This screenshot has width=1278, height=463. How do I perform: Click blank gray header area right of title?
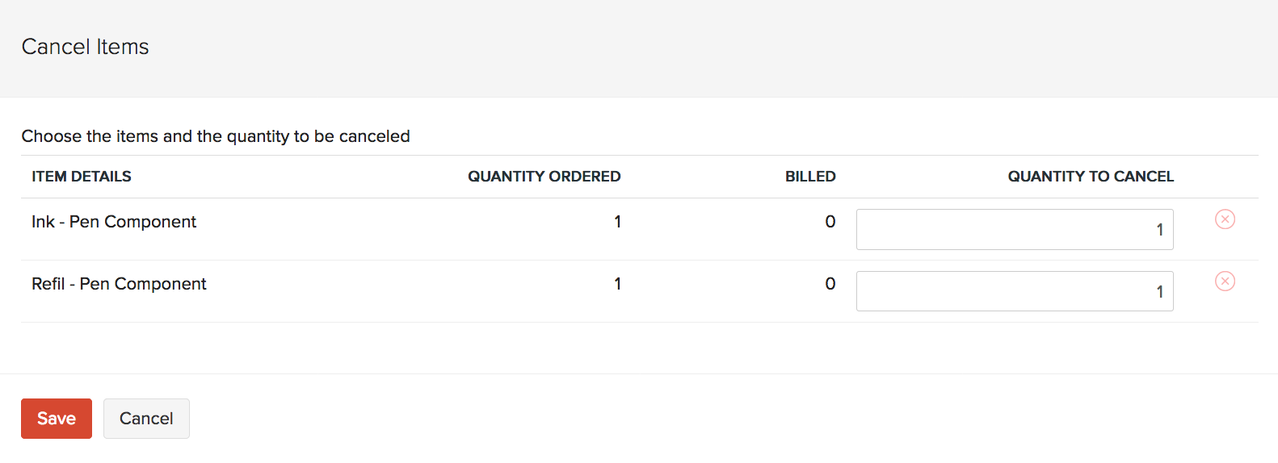pos(727,48)
